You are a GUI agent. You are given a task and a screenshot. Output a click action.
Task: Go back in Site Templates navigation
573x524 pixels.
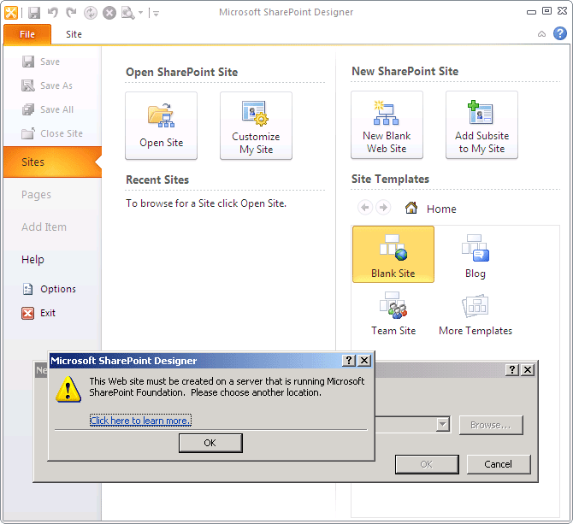pyautogui.click(x=364, y=208)
